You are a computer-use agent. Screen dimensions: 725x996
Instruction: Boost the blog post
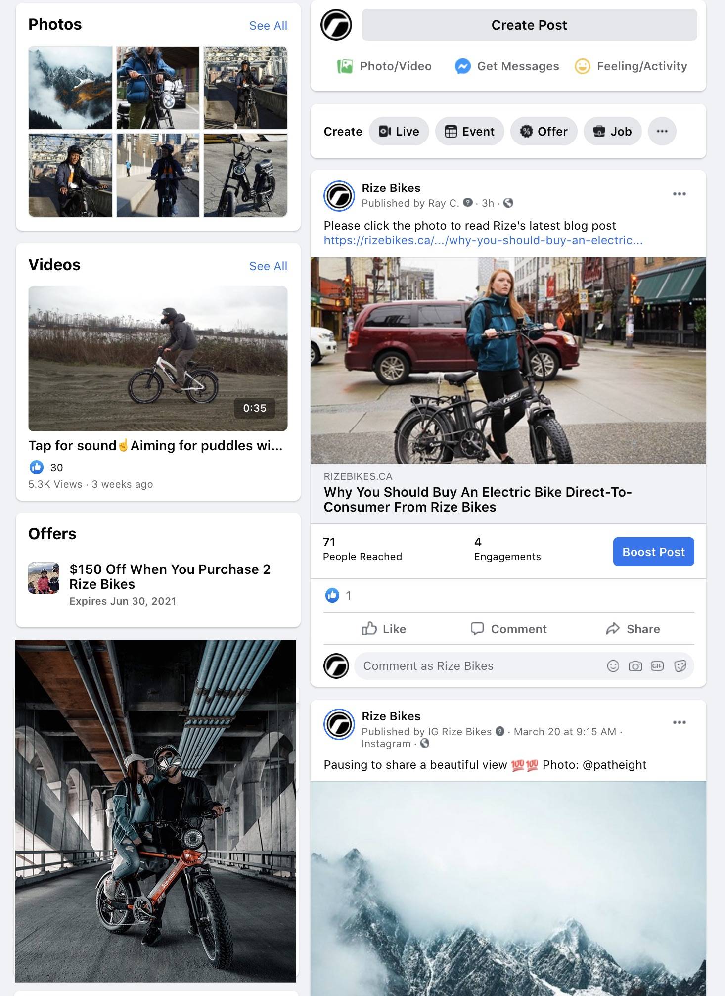click(x=653, y=552)
